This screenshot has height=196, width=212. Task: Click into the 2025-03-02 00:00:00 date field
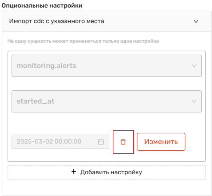tap(60, 142)
